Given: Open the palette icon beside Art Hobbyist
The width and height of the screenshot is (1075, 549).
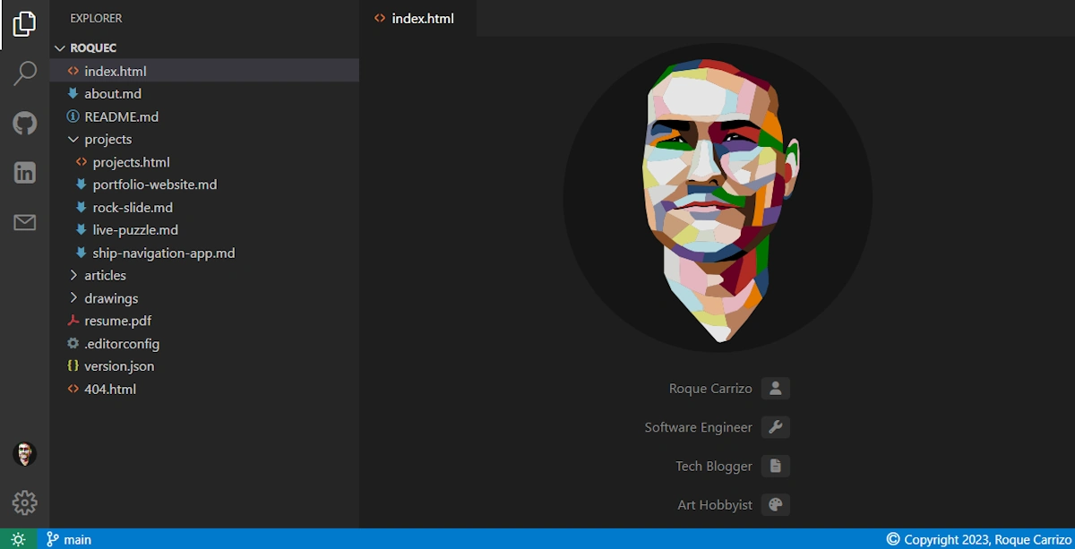Looking at the screenshot, I should [x=775, y=504].
